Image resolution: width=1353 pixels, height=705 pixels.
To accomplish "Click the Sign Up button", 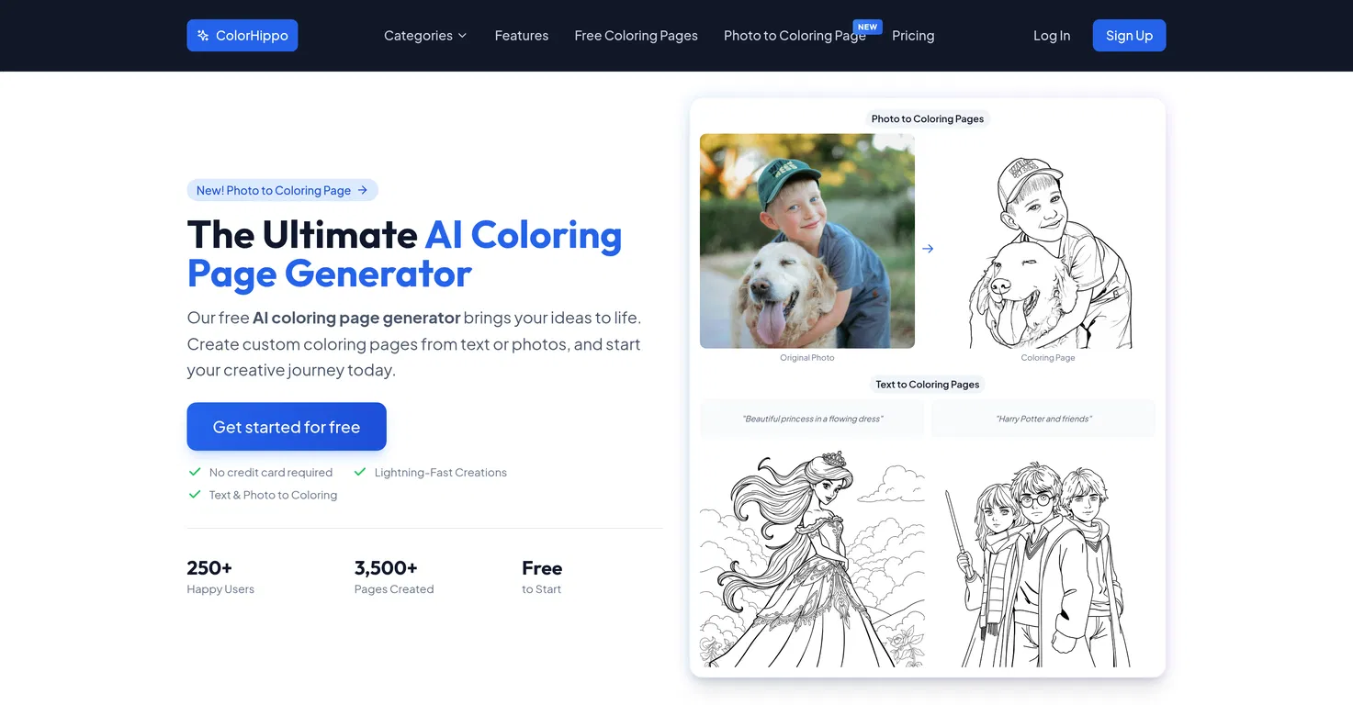I will [x=1129, y=36].
